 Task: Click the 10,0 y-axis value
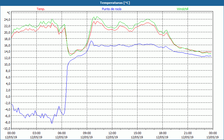click(x=7, y=64)
